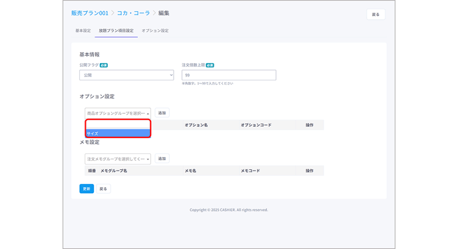Switch to the オプション設定 tab

pyautogui.click(x=155, y=31)
